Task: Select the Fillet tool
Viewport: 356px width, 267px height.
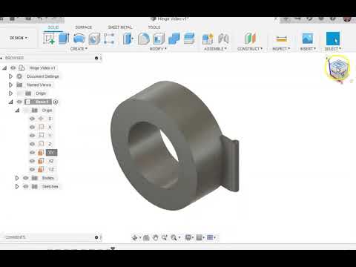Action: point(144,39)
